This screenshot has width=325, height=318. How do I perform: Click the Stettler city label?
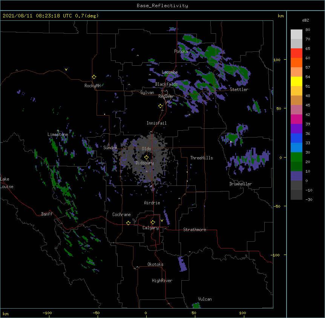239,90
